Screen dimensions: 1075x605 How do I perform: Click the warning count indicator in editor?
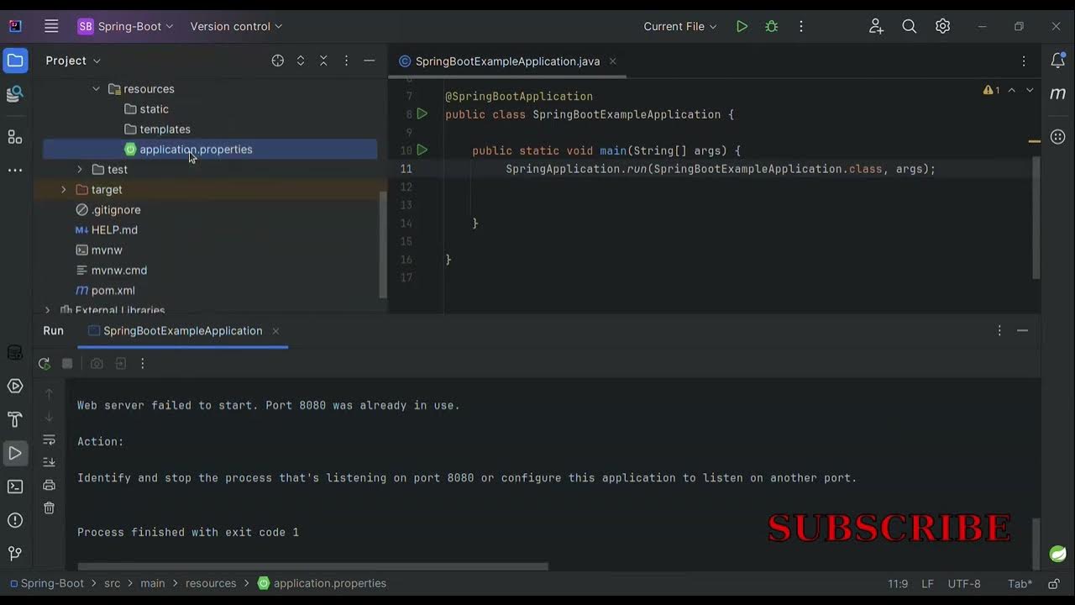tap(992, 90)
